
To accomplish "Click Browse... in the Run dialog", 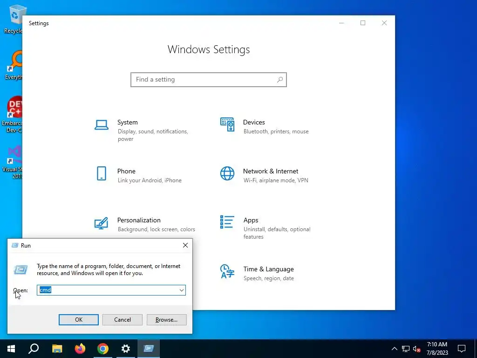I will (x=166, y=320).
